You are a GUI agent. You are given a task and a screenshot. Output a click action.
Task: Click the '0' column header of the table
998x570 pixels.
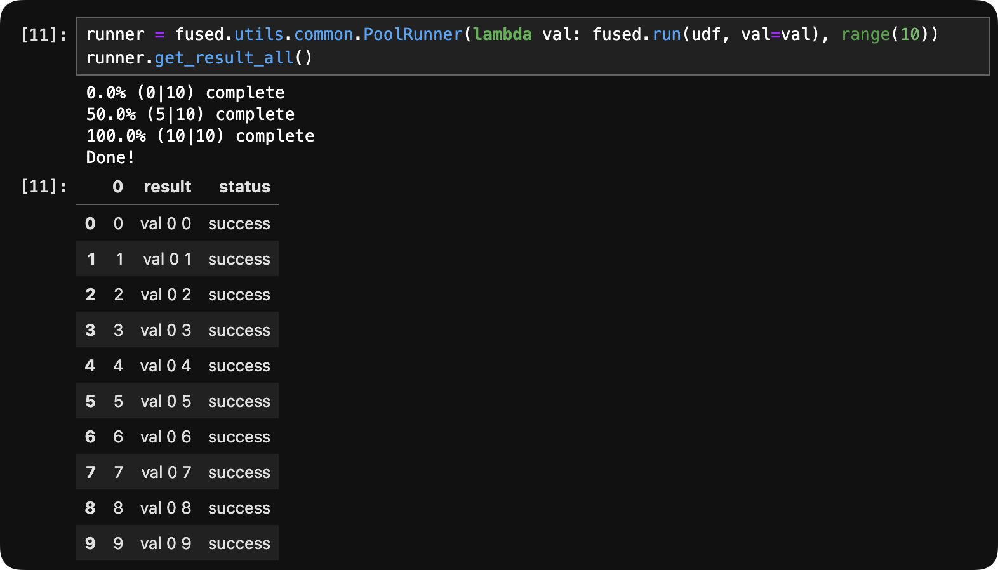coord(117,187)
